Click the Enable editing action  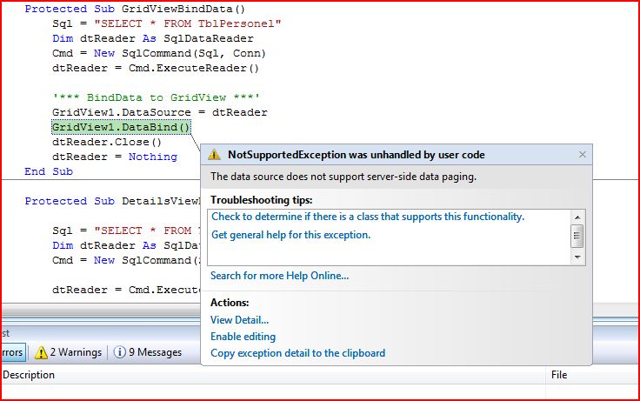click(x=243, y=337)
